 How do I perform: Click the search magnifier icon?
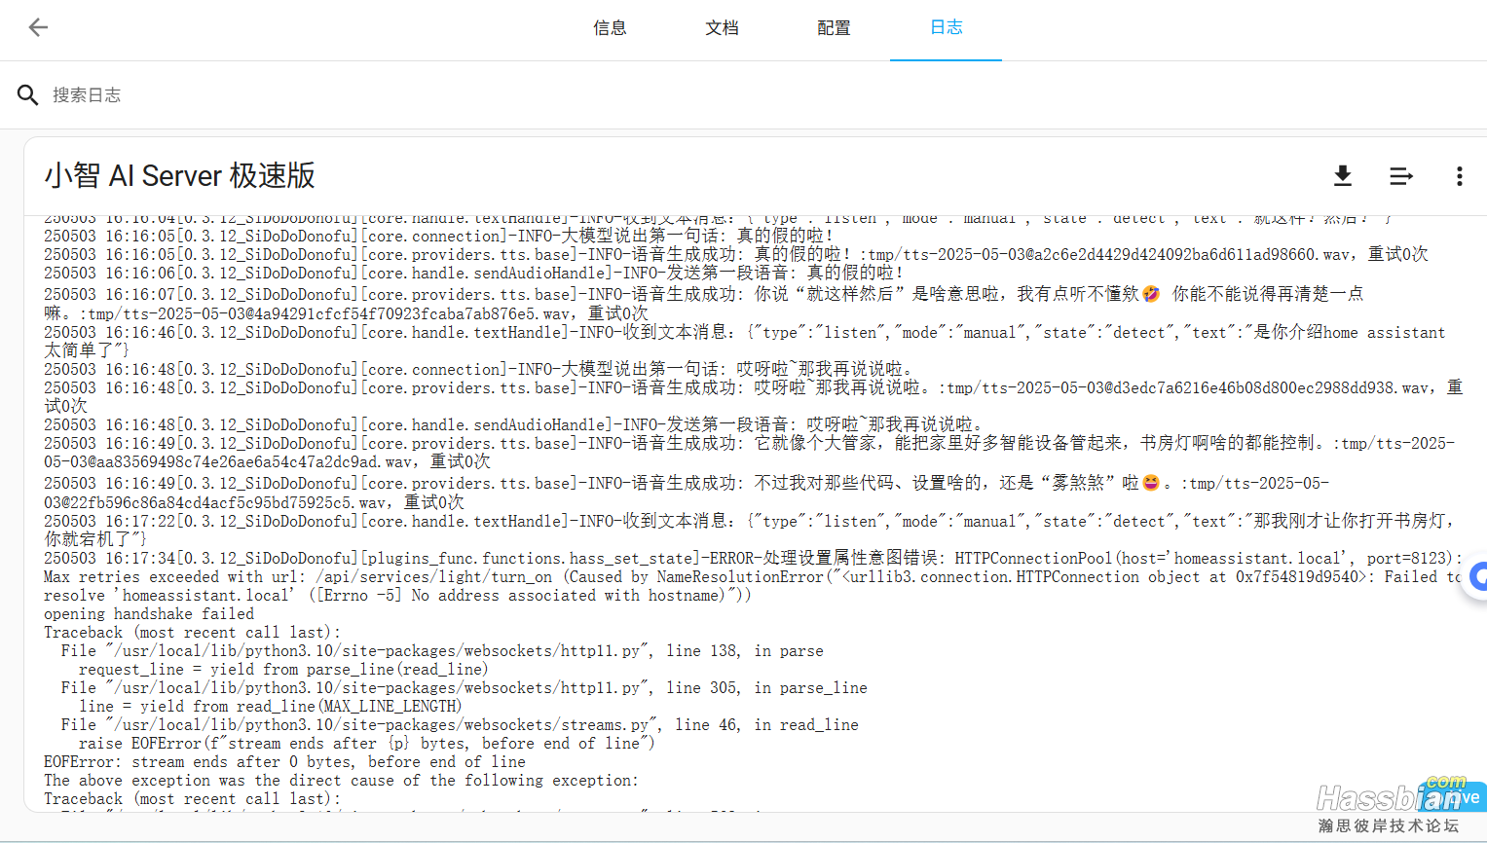[27, 94]
